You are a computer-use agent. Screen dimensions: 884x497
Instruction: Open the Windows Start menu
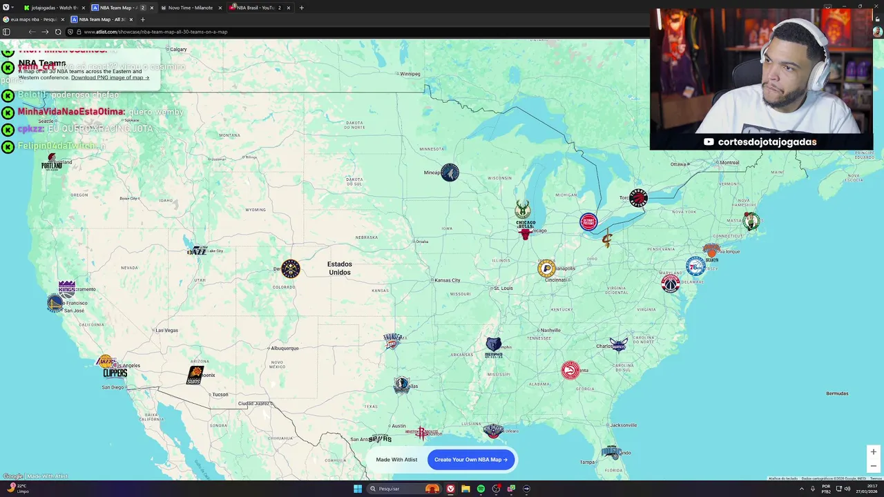[358, 489]
